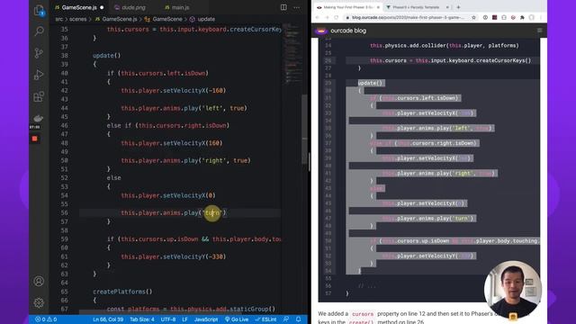Switch to Phaser3 + Parcel Template browser tab
This screenshot has height=324, width=576.
(x=416, y=7)
